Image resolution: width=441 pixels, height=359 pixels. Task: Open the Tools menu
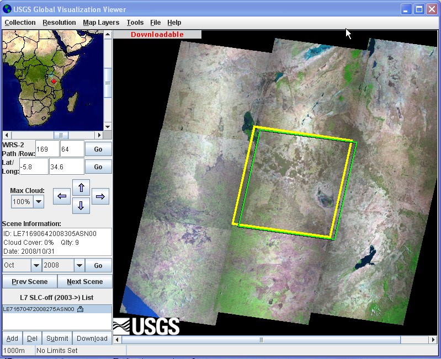(x=135, y=23)
